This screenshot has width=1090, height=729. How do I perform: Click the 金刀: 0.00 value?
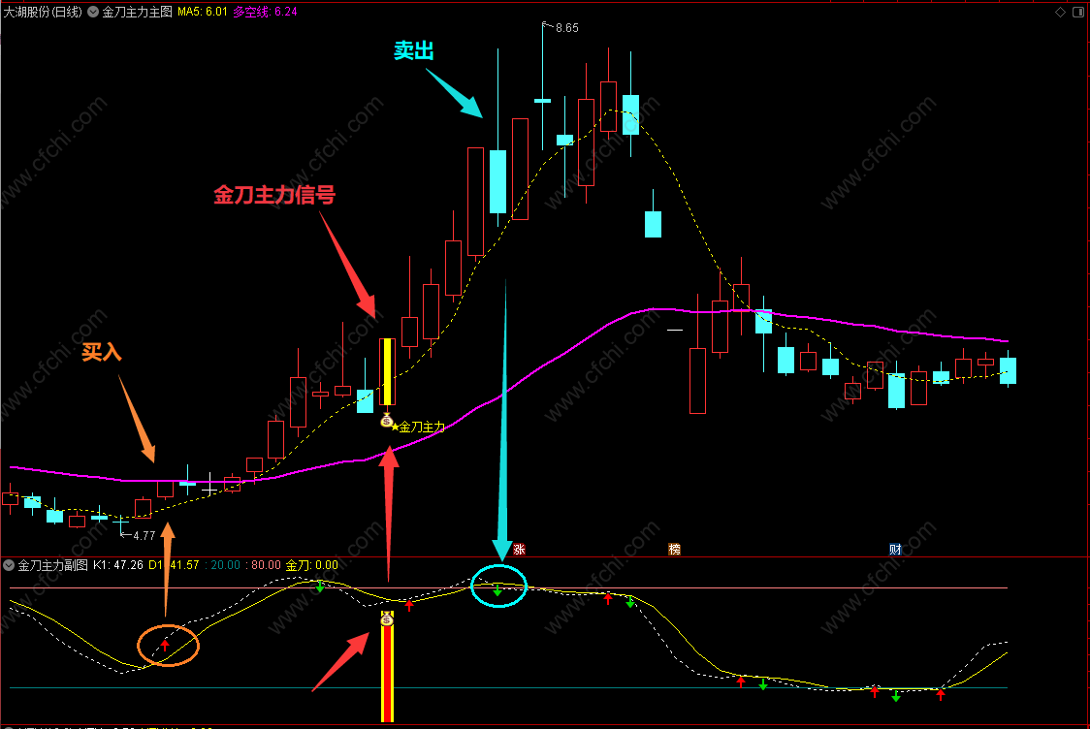(312, 565)
